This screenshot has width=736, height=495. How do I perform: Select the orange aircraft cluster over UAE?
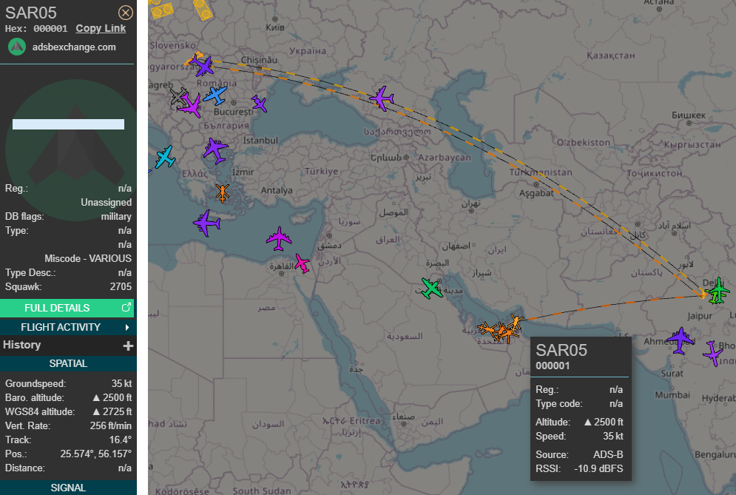click(x=500, y=329)
